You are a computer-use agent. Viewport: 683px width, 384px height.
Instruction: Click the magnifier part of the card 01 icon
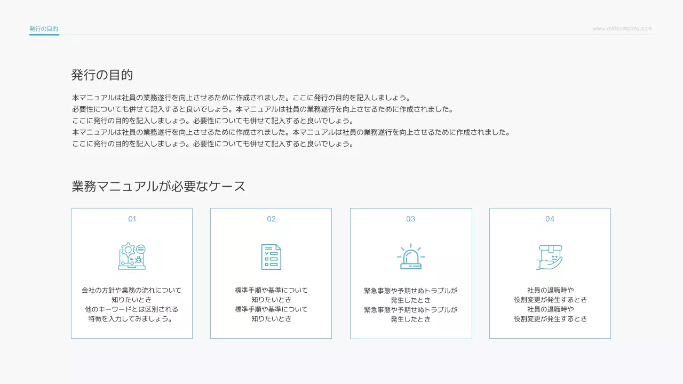pyautogui.click(x=140, y=249)
